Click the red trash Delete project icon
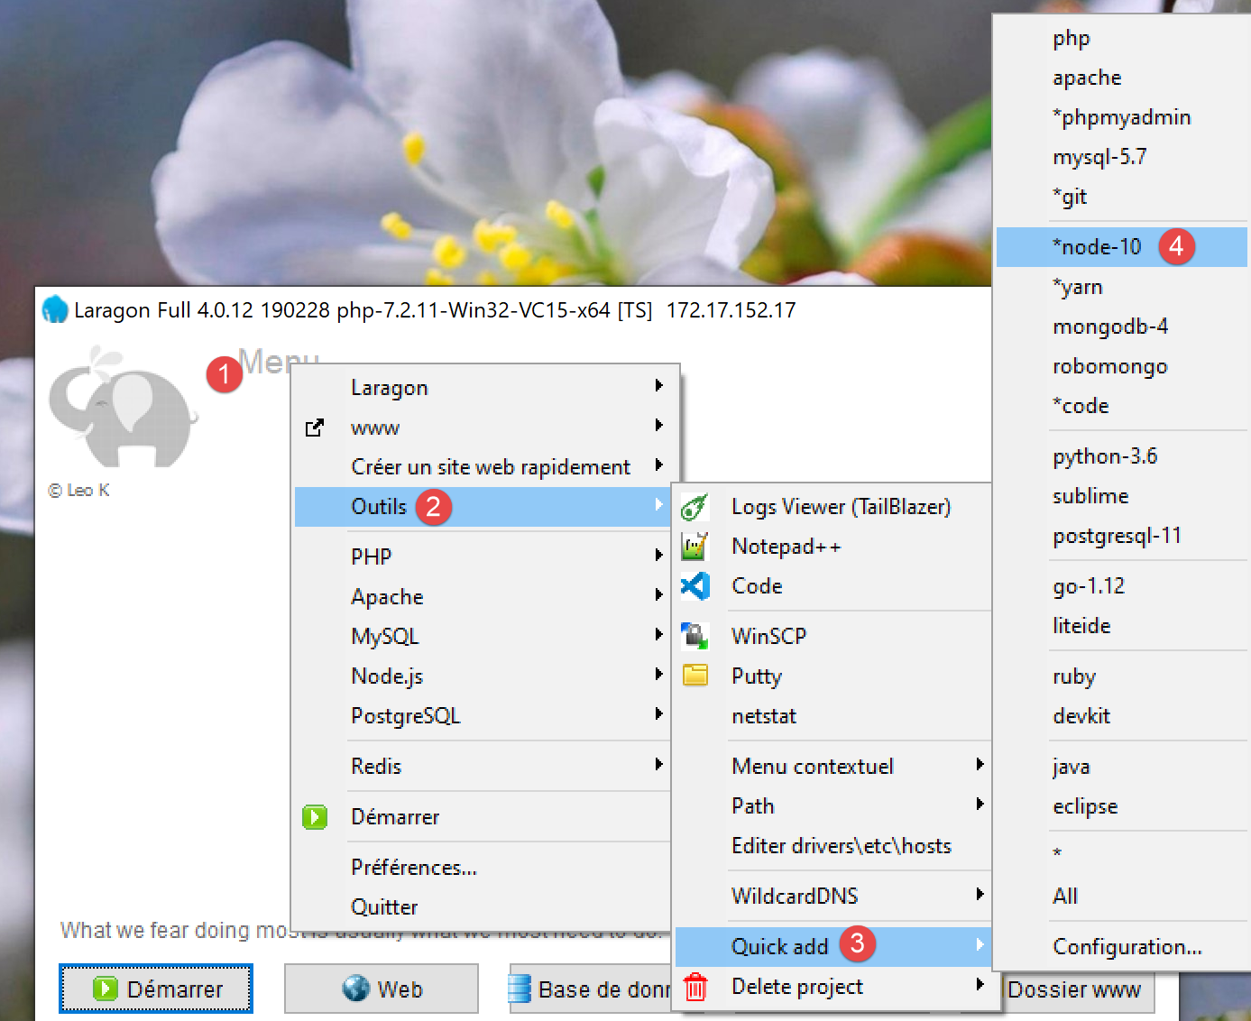Screen dimensions: 1251x1021 [x=694, y=987]
